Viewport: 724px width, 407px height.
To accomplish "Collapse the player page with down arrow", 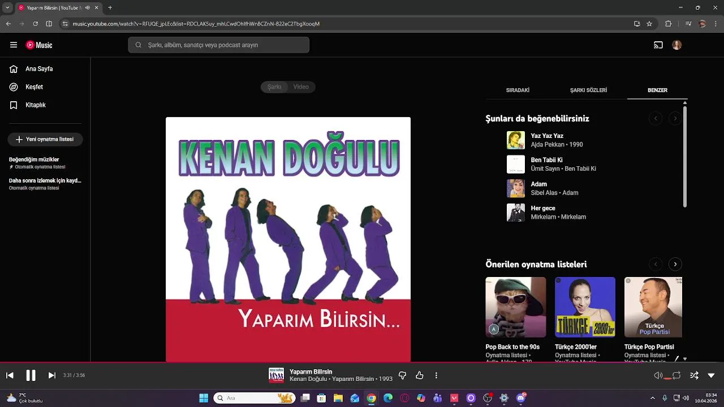I will pyautogui.click(x=712, y=375).
